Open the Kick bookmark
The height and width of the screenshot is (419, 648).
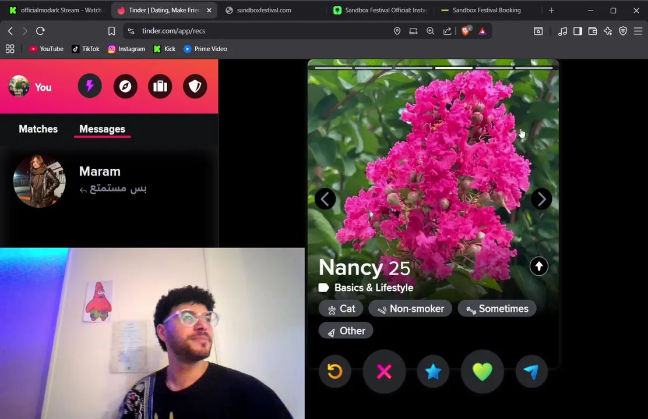tap(164, 49)
